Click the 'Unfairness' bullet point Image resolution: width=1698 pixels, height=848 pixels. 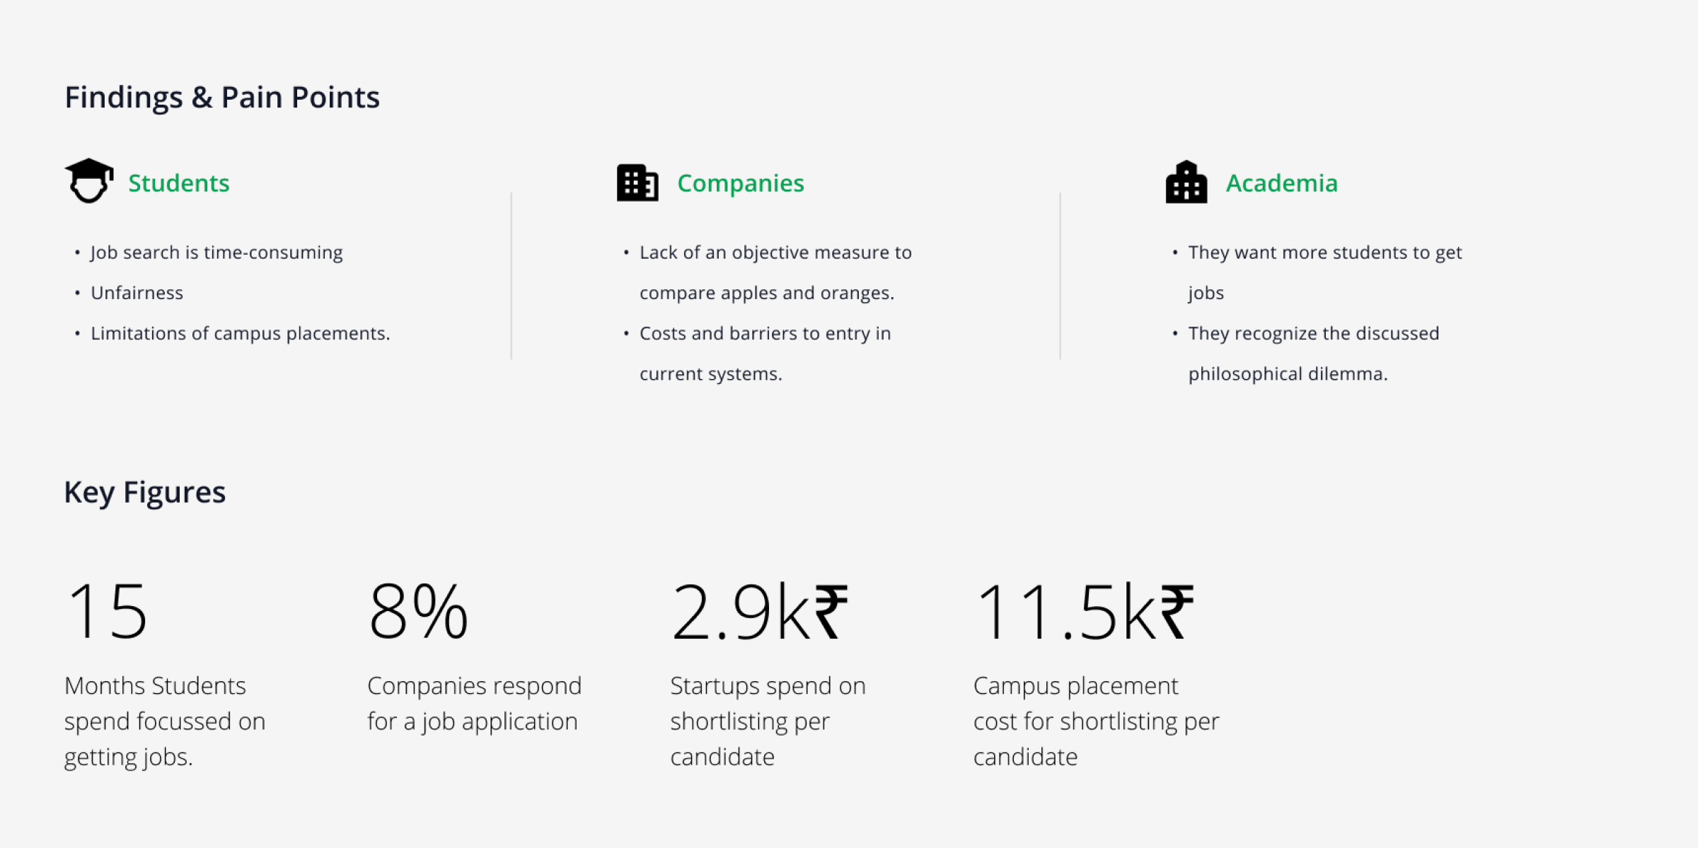pos(137,293)
